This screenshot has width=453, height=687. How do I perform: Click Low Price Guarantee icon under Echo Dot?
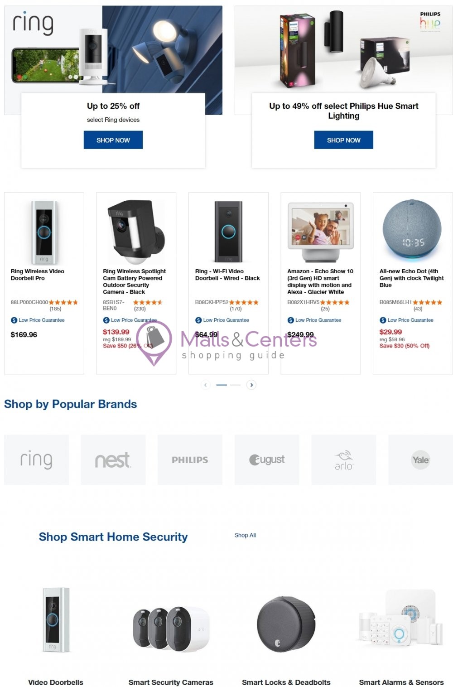pyautogui.click(x=383, y=320)
